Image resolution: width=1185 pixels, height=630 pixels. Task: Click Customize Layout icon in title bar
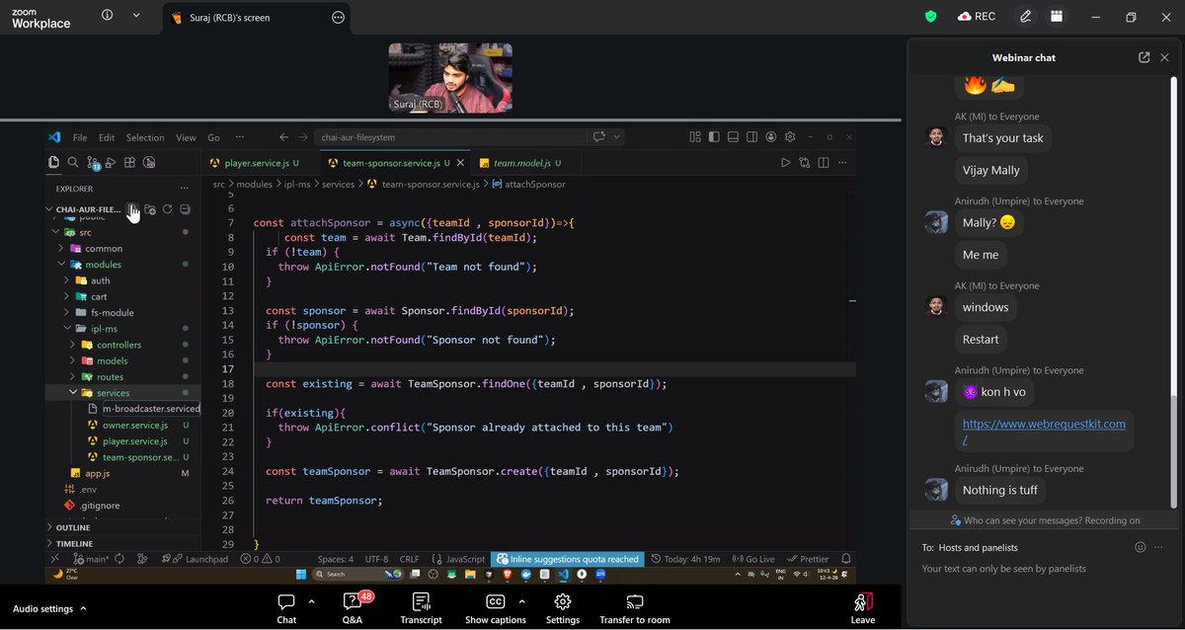coord(696,137)
